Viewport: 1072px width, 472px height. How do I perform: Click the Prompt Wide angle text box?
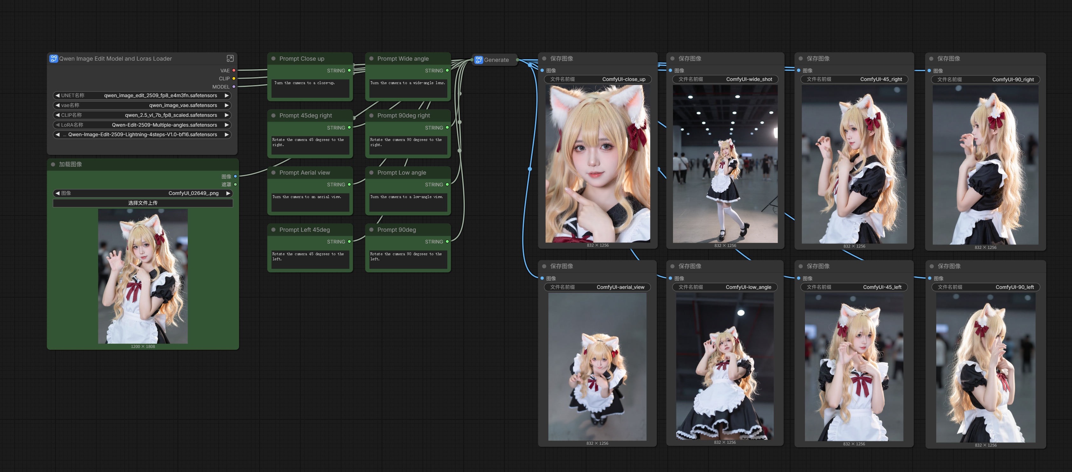pos(408,89)
